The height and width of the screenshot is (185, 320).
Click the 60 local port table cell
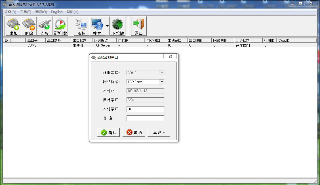[x=170, y=45]
